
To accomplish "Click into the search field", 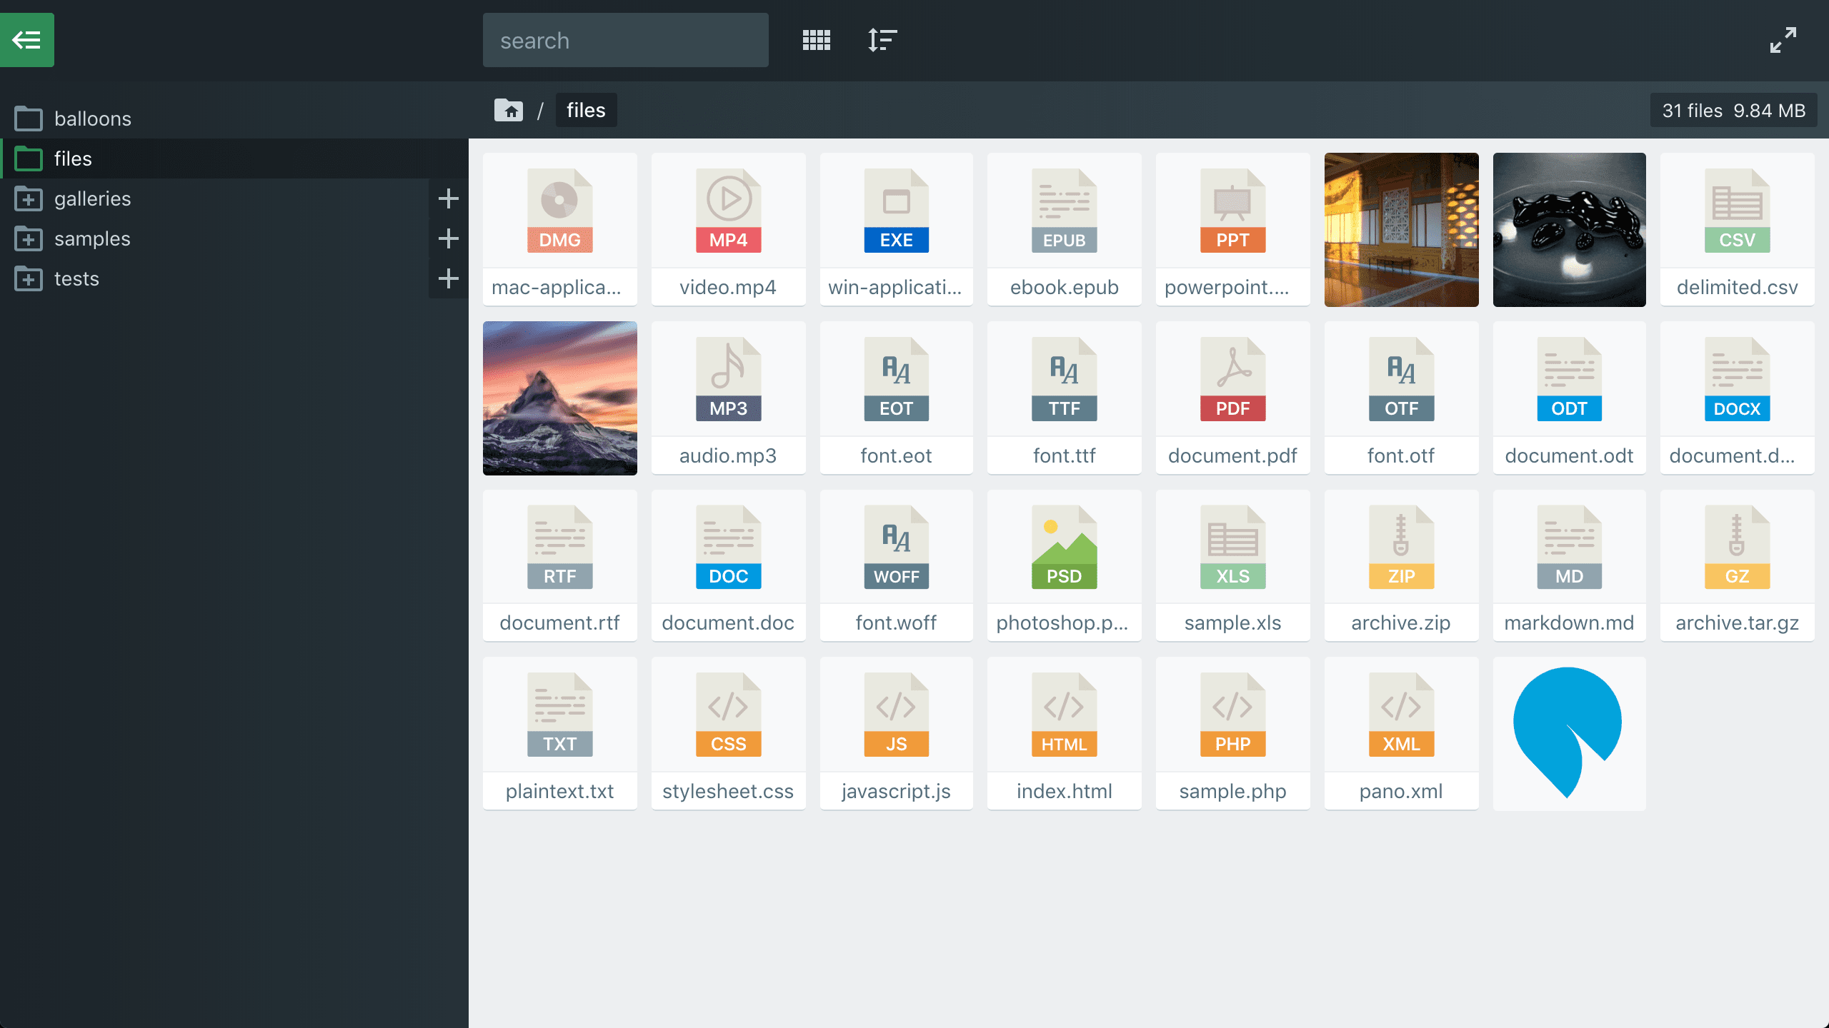I will click(x=625, y=41).
